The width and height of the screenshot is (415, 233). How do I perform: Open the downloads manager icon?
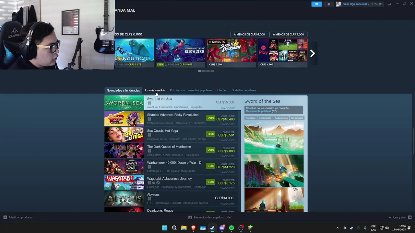[190, 217]
